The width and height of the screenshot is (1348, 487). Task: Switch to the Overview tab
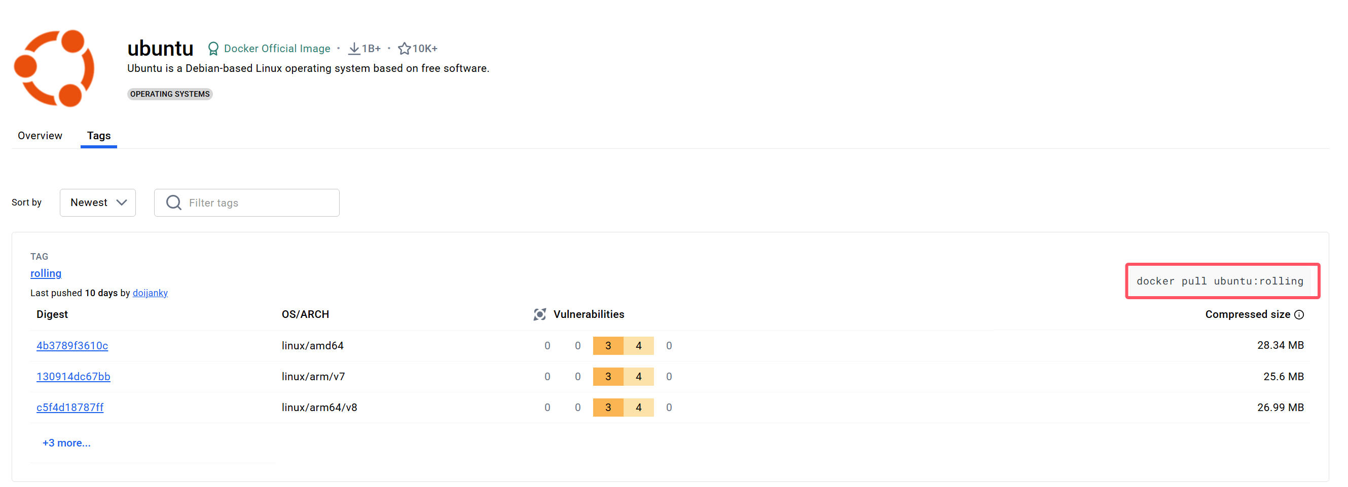(x=40, y=136)
